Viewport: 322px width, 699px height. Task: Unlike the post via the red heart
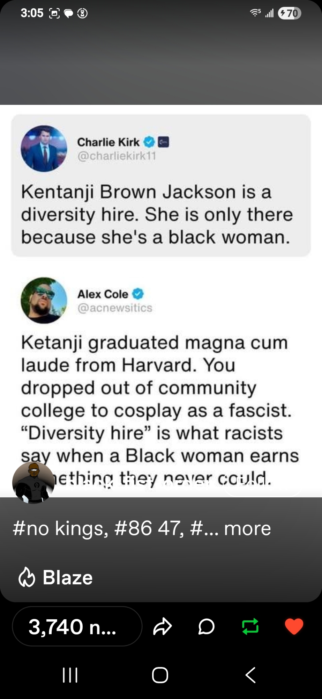pyautogui.click(x=294, y=626)
